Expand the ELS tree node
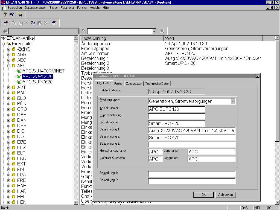The height and width of the screenshot is (210, 280). point(8,147)
